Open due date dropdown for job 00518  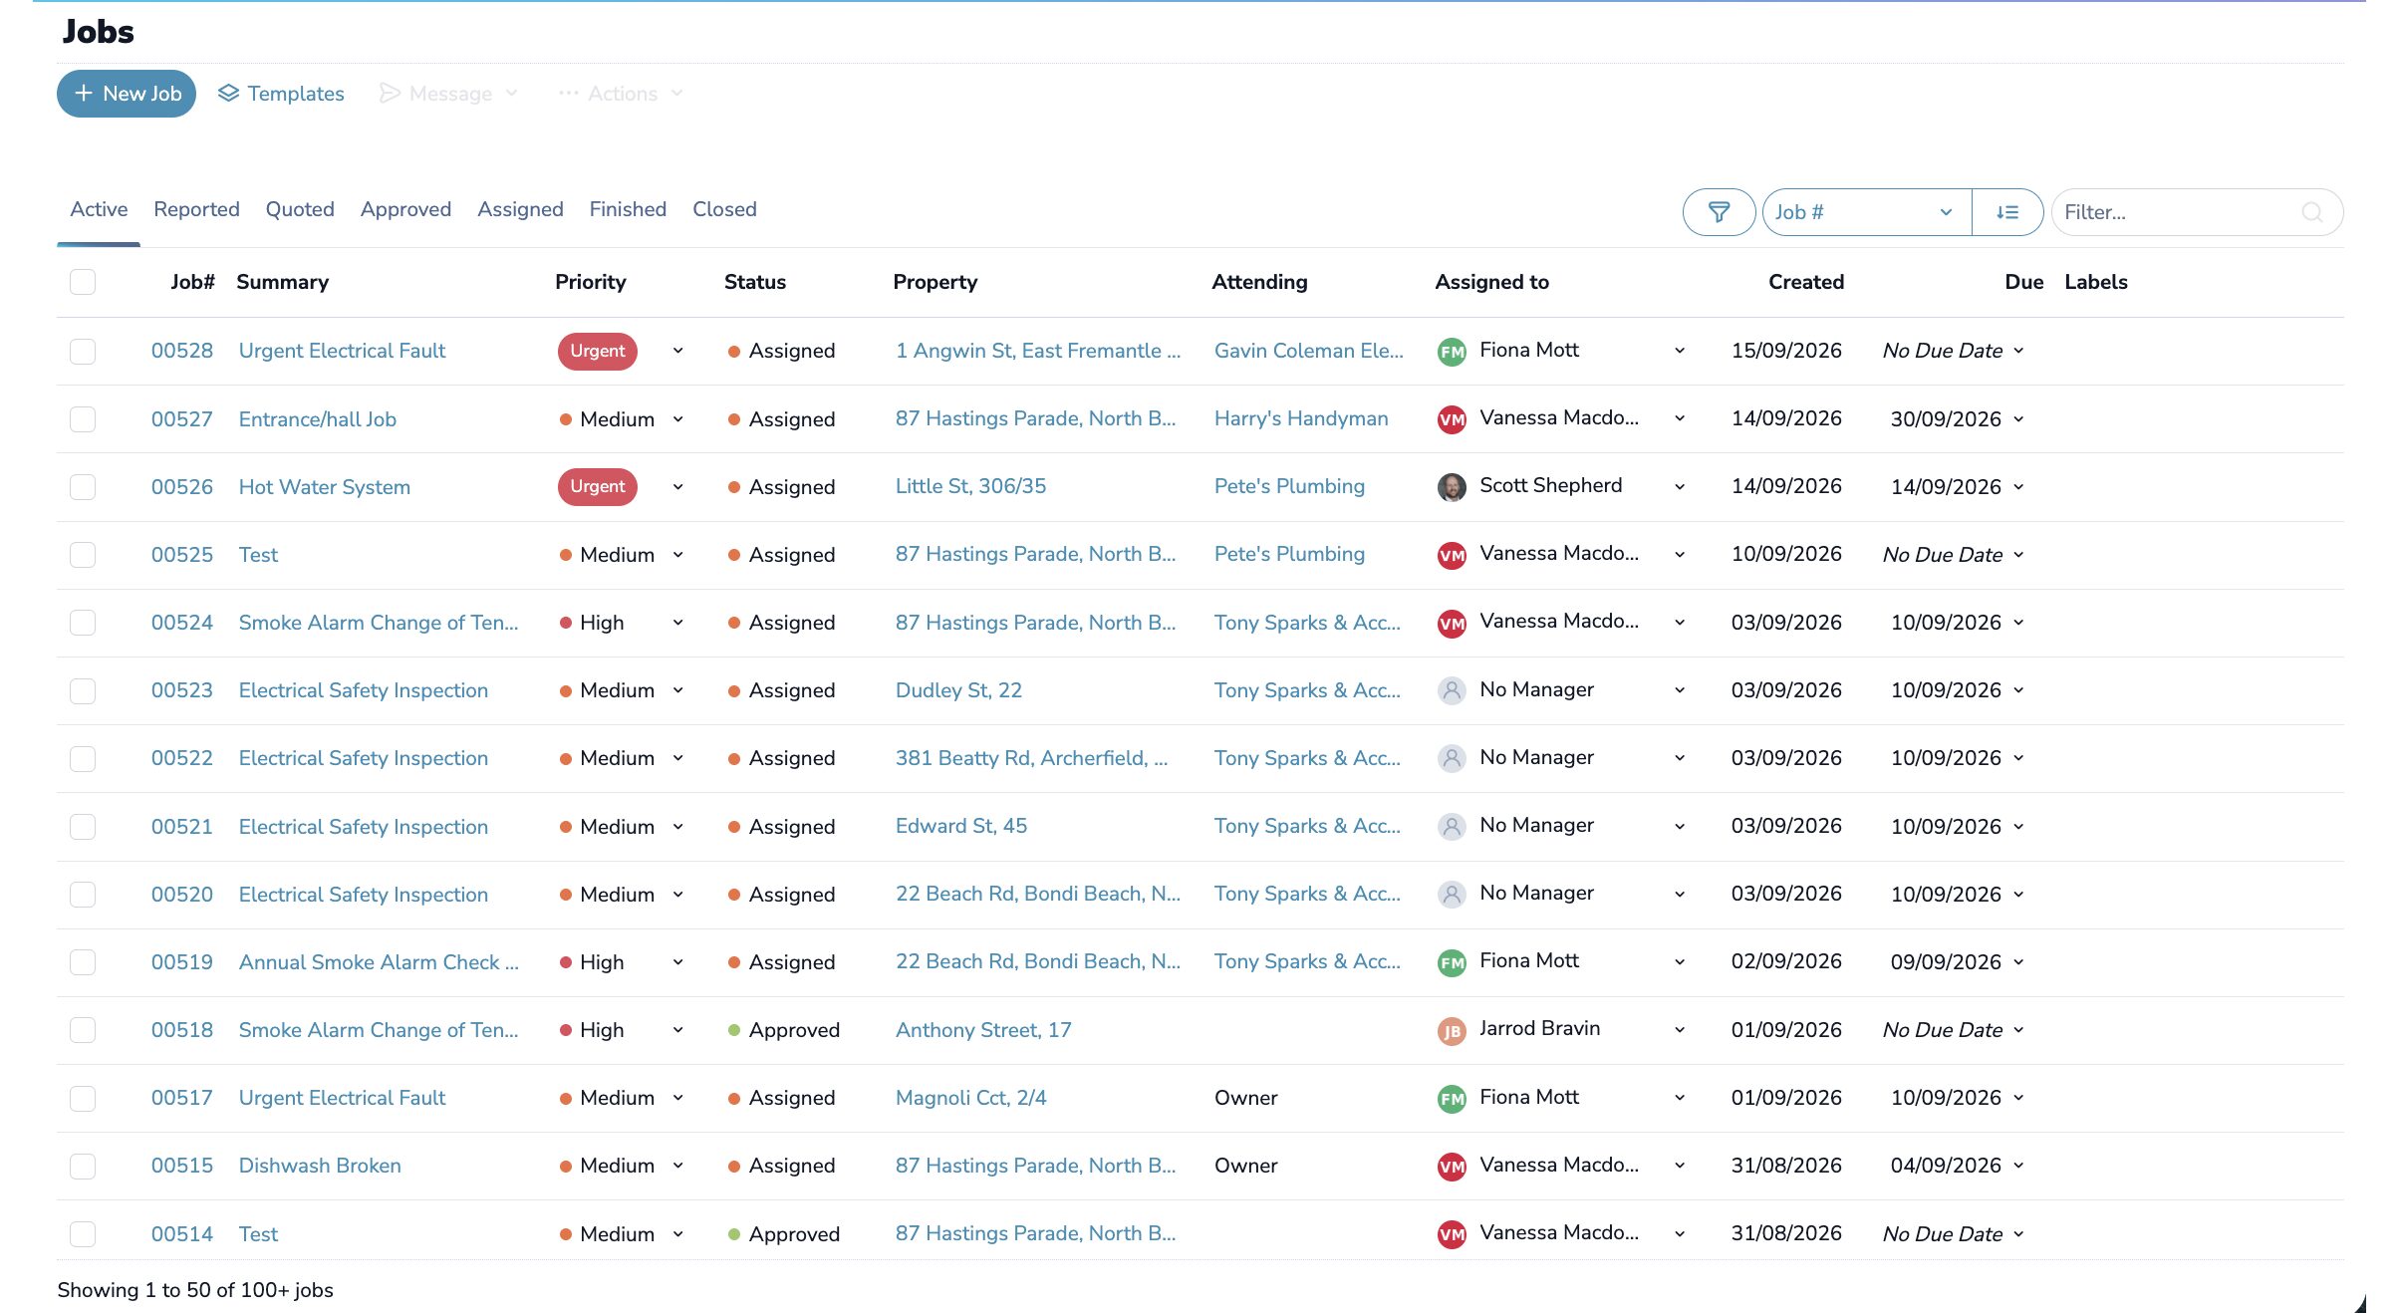[x=2018, y=1030]
